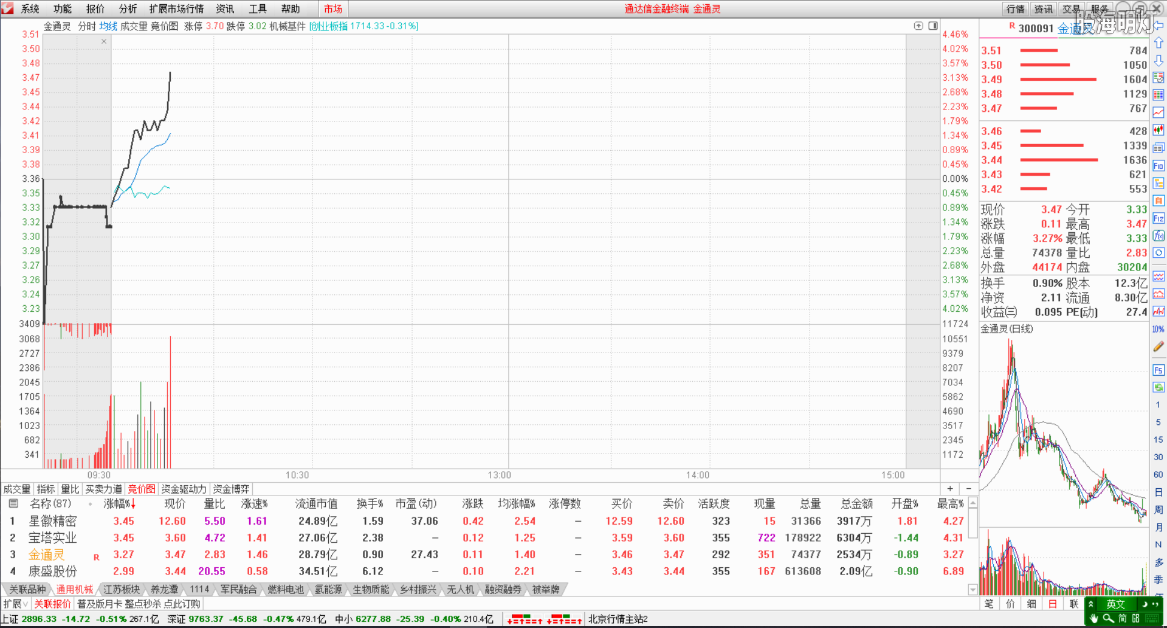Click the 联 linked button at bottom right
Image resolution: width=1167 pixels, height=628 pixels.
click(1074, 604)
